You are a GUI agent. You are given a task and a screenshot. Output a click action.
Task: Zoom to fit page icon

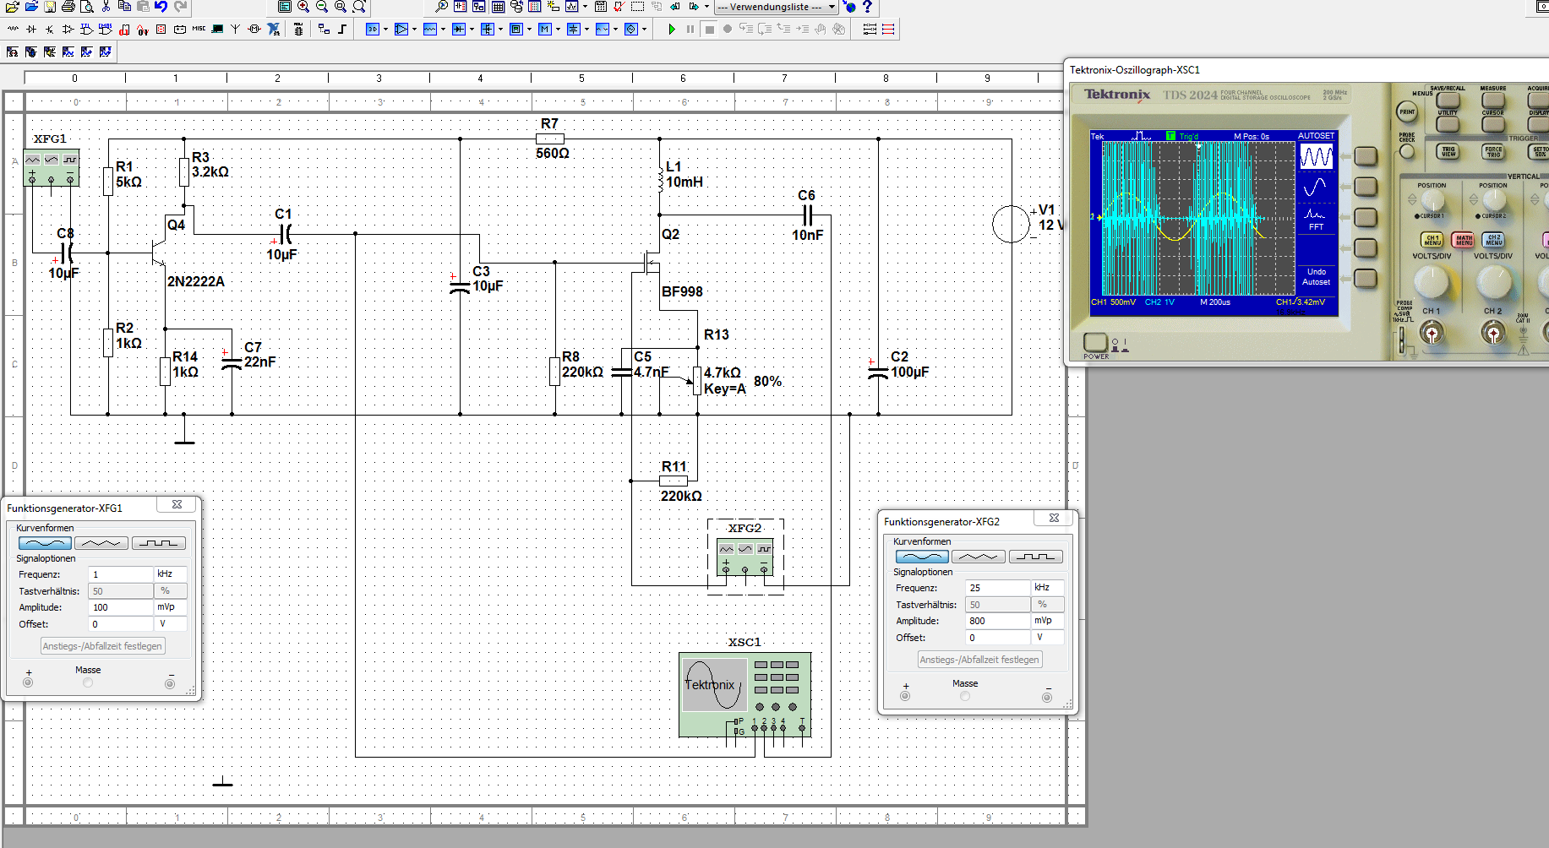(359, 6)
